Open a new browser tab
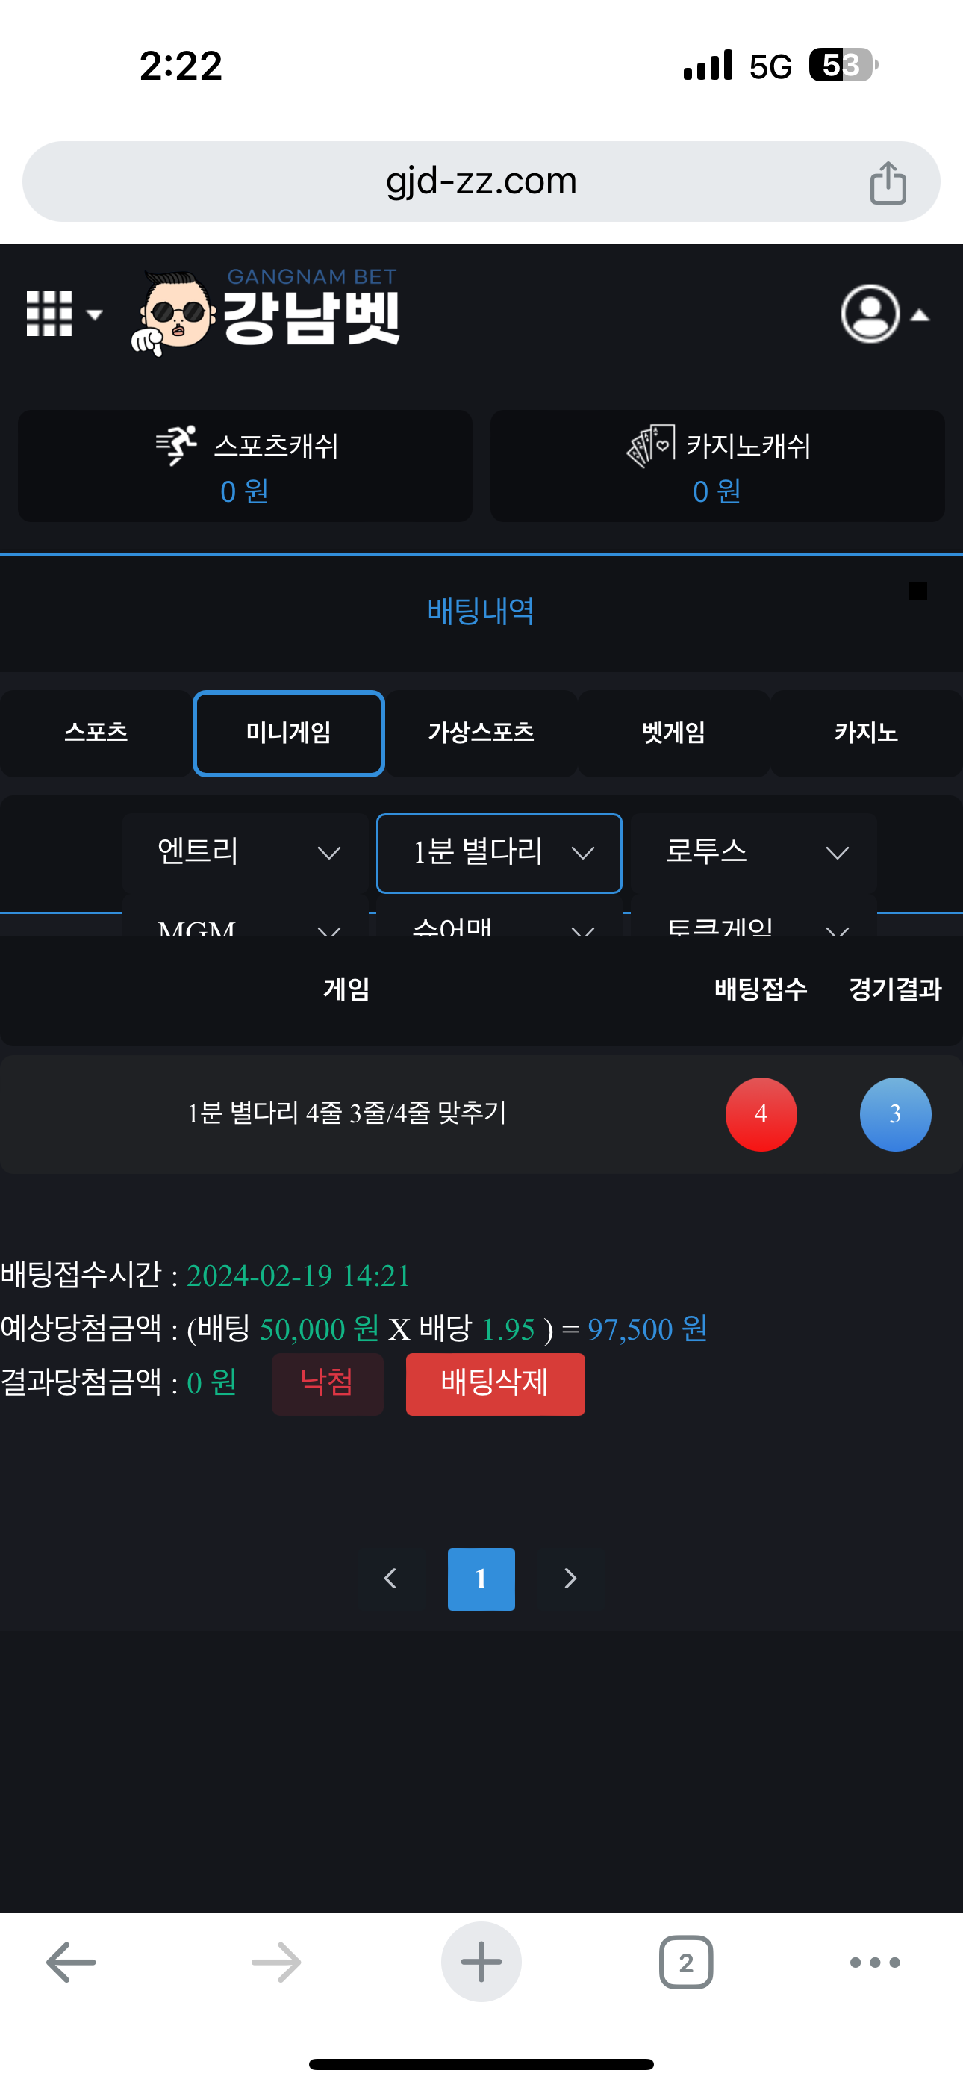This screenshot has width=963, height=2088. pos(481,1963)
